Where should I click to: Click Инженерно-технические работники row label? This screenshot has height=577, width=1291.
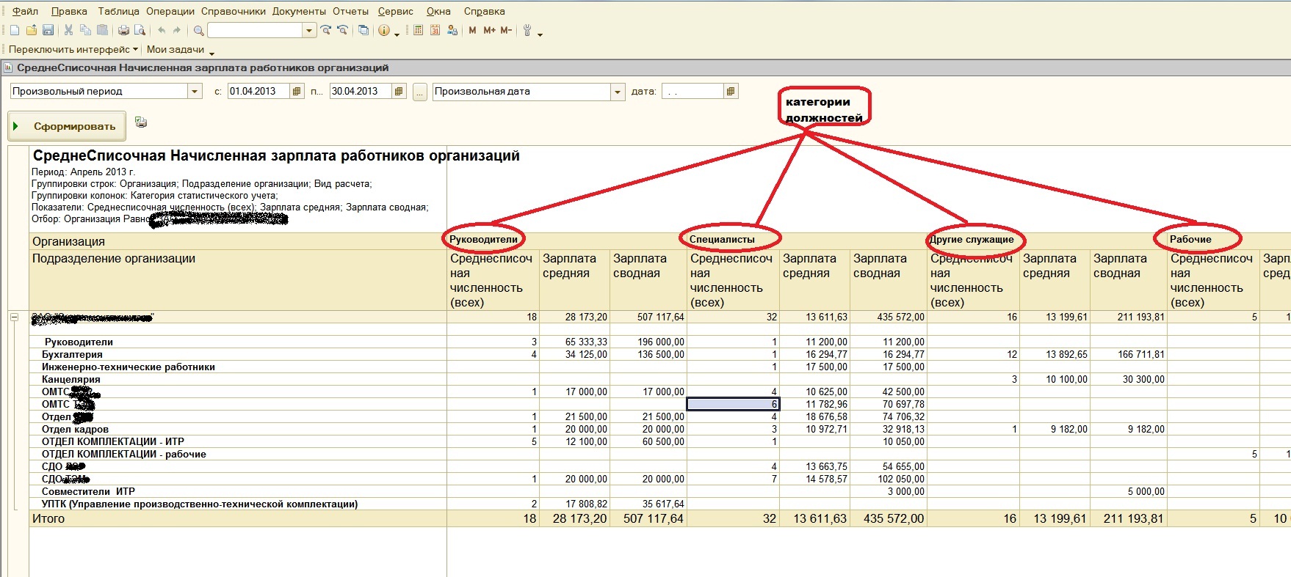[x=129, y=367]
